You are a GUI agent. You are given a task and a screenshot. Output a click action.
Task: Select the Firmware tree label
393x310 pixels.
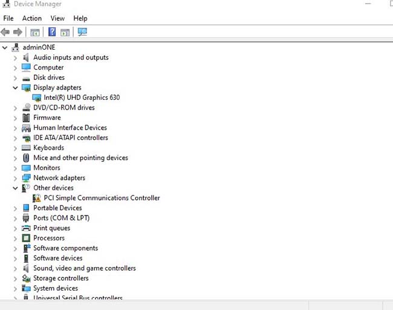click(47, 117)
